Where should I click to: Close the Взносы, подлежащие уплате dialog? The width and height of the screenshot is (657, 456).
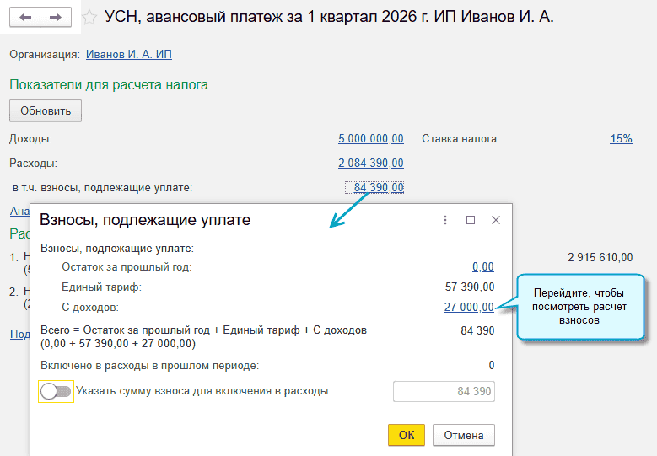click(496, 220)
